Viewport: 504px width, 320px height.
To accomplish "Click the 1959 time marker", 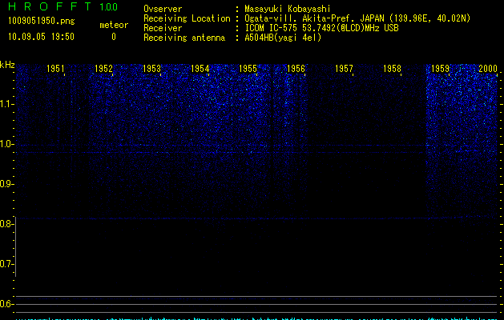I will [440, 69].
